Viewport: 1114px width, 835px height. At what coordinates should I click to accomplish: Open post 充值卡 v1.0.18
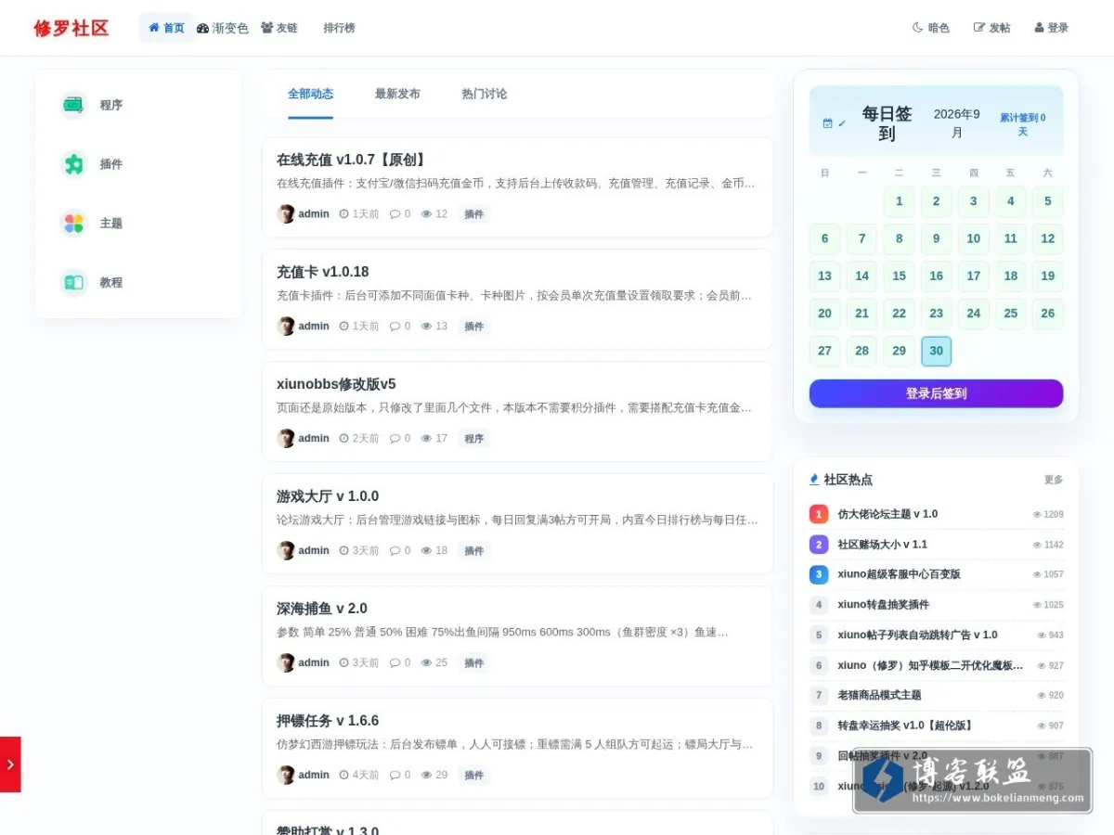tap(322, 272)
